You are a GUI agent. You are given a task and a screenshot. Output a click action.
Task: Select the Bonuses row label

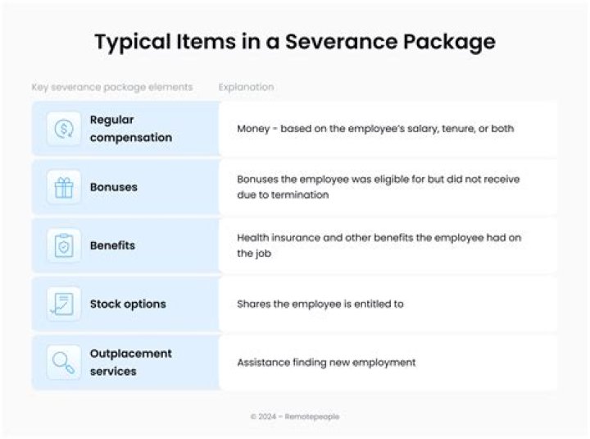pyautogui.click(x=113, y=187)
